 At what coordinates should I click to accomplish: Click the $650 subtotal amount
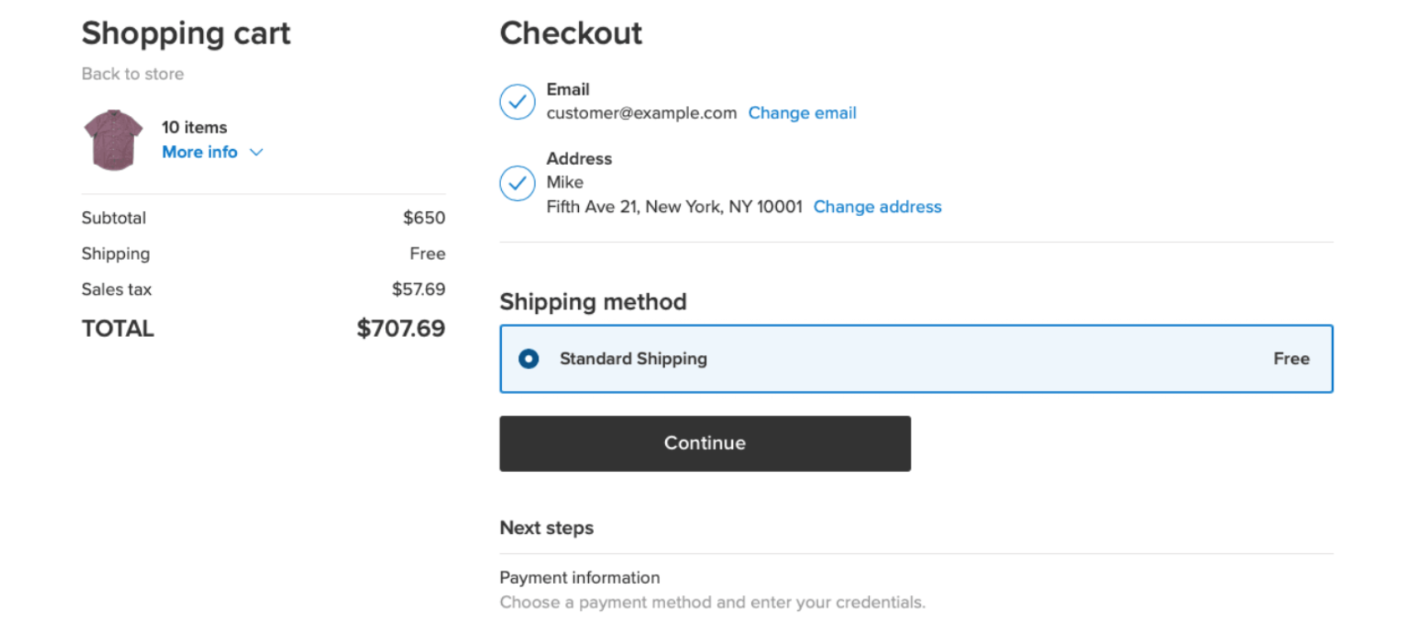click(x=423, y=218)
